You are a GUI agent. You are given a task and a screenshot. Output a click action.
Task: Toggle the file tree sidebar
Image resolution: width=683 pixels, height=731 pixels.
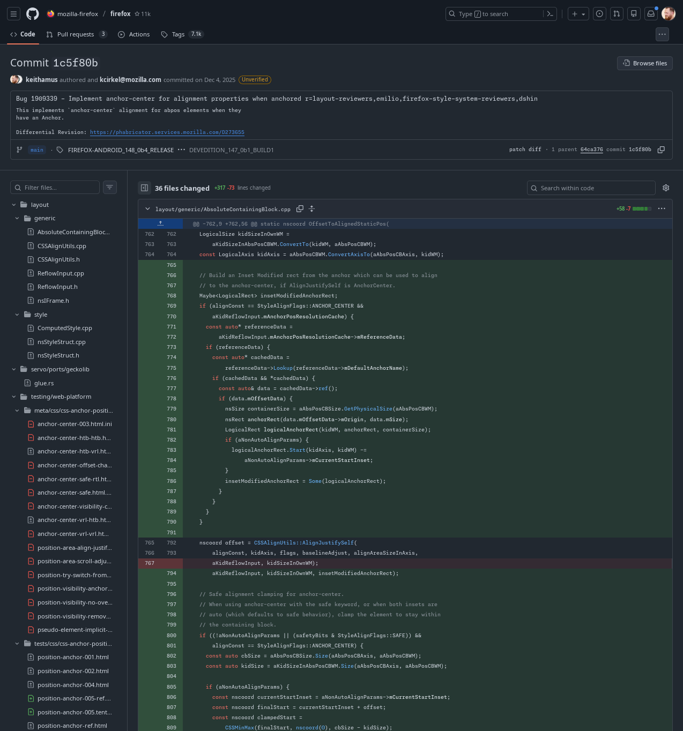point(144,188)
